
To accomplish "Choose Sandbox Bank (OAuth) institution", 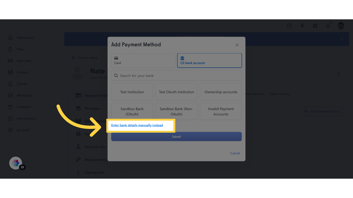I will (132, 111).
